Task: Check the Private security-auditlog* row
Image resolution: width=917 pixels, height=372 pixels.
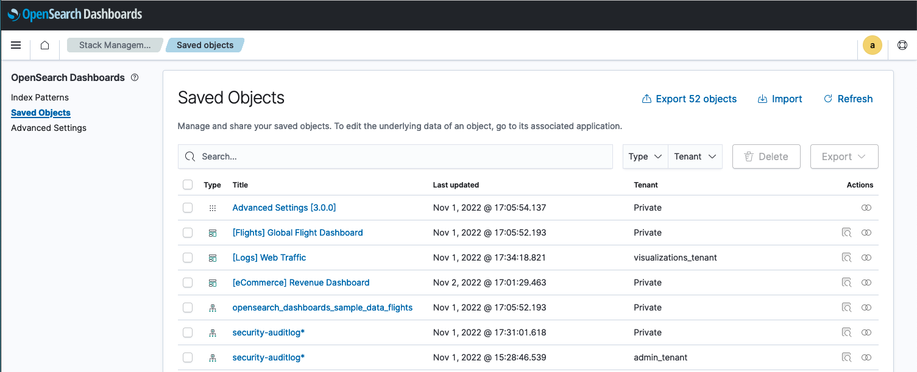Action: coord(188,332)
